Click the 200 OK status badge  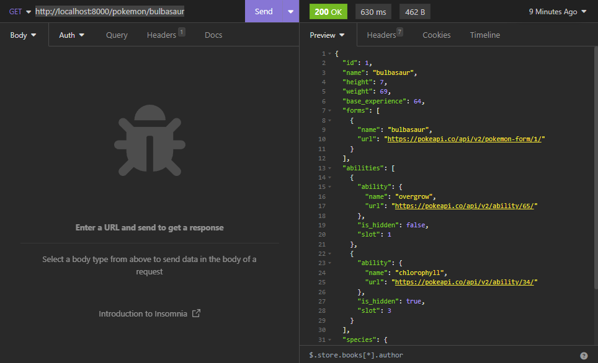[x=328, y=12]
